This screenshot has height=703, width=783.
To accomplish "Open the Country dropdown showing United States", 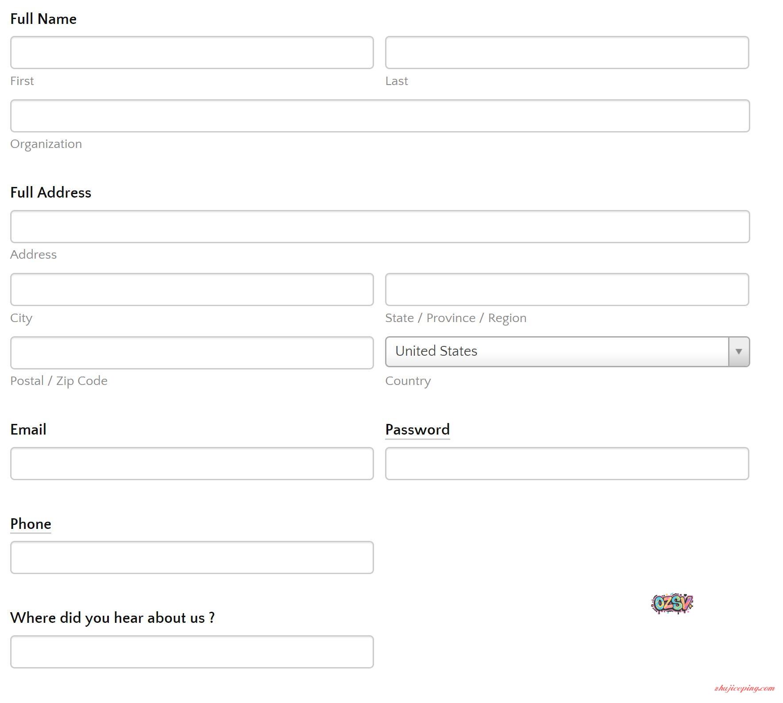I will click(567, 352).
